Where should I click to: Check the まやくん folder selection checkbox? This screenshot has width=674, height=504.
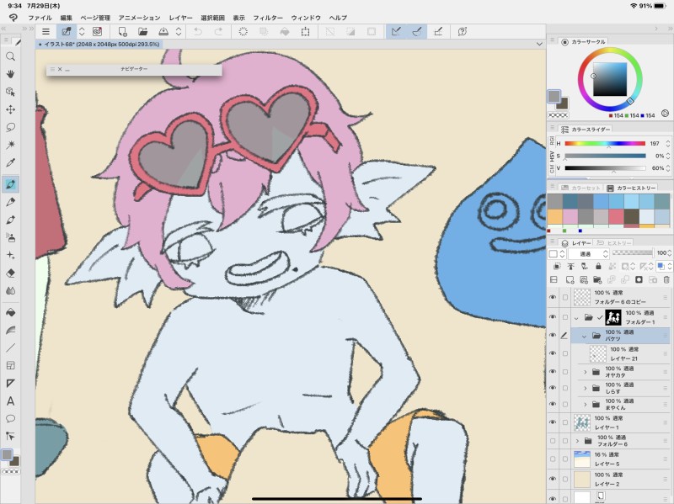pos(564,404)
